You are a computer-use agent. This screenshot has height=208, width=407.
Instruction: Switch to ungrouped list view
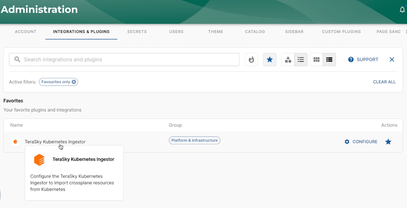(x=301, y=59)
